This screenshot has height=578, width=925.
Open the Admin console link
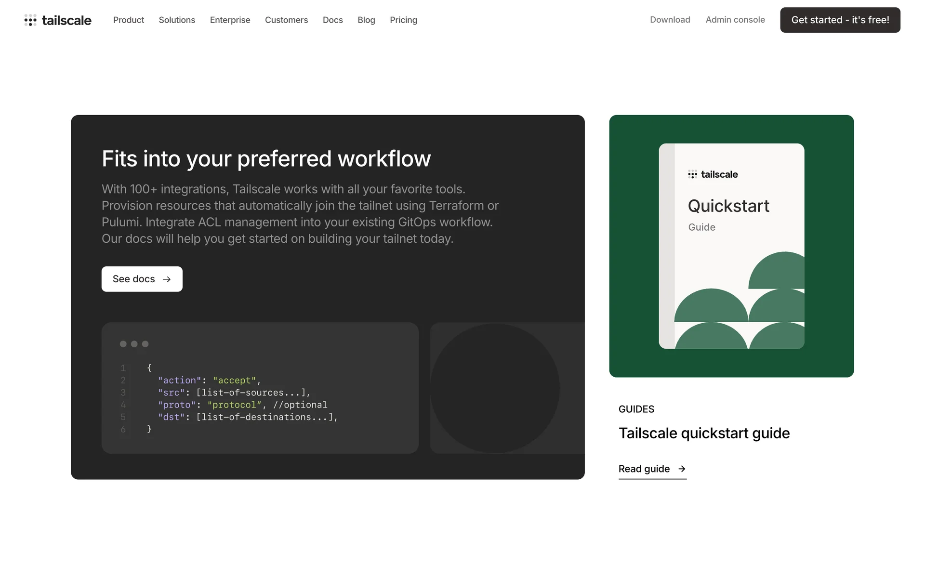(x=735, y=20)
